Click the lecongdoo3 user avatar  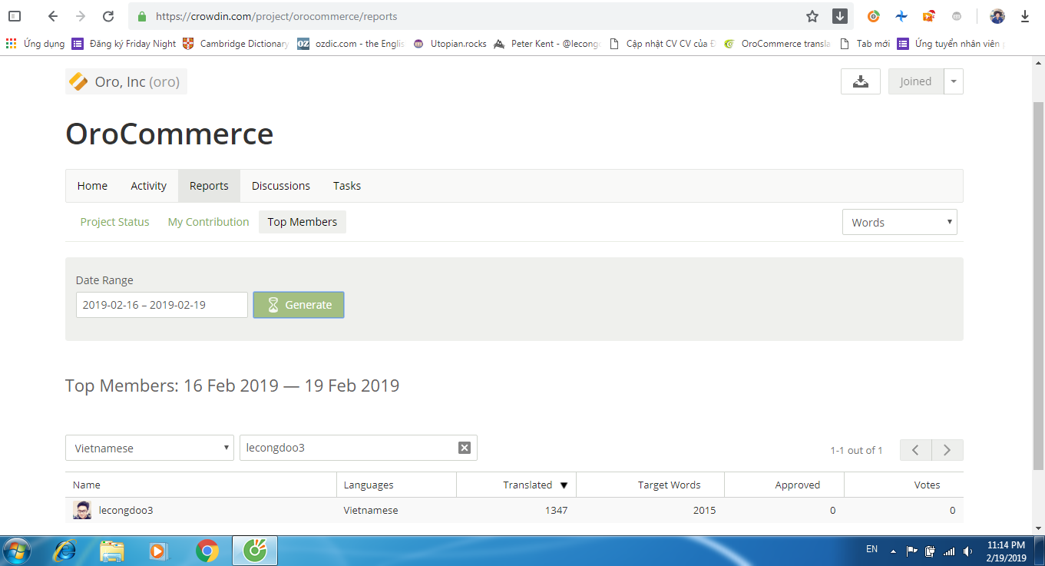pyautogui.click(x=82, y=510)
